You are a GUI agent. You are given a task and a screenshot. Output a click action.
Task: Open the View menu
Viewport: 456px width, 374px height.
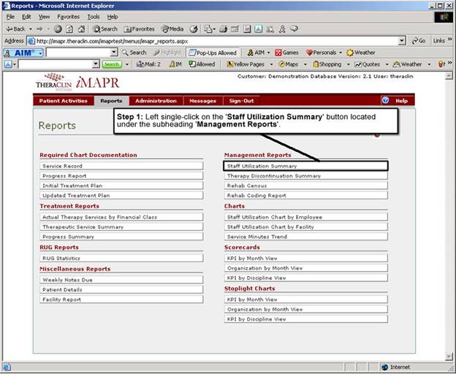pos(44,17)
